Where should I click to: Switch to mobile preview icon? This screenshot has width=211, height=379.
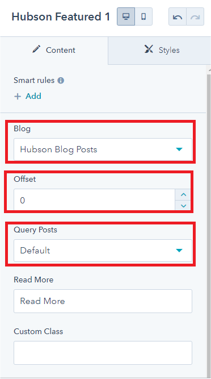(x=144, y=16)
